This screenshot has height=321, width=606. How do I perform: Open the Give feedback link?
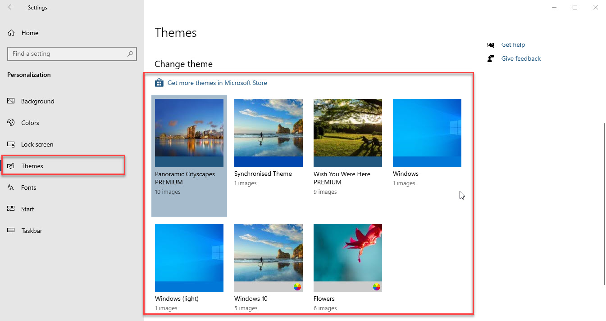521,58
